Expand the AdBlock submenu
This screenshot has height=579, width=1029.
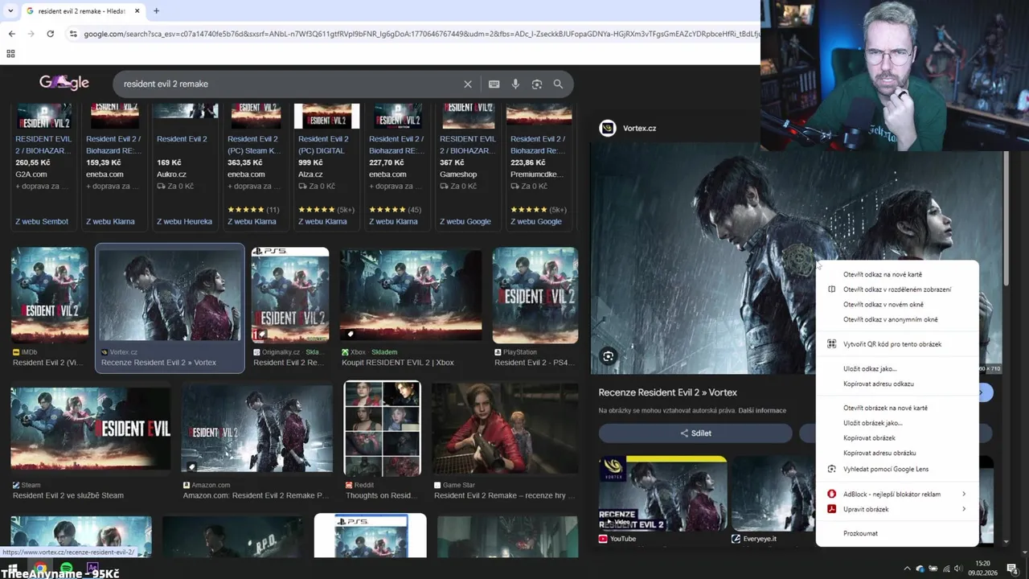(897, 494)
